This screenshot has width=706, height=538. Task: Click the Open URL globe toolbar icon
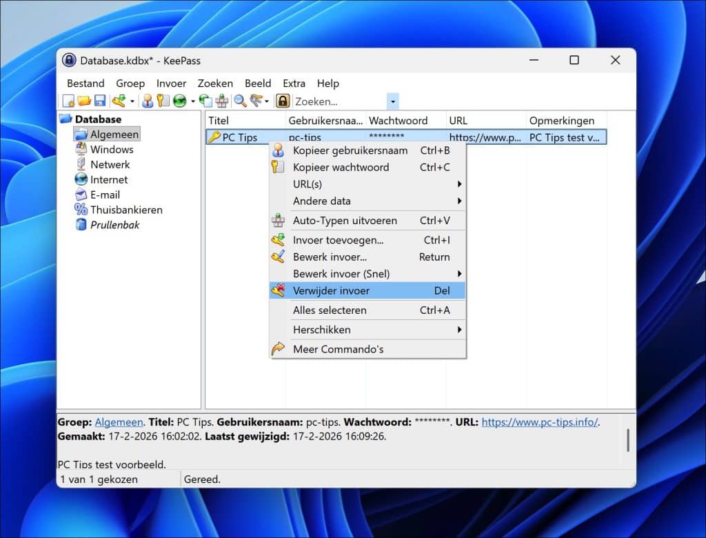tap(180, 101)
